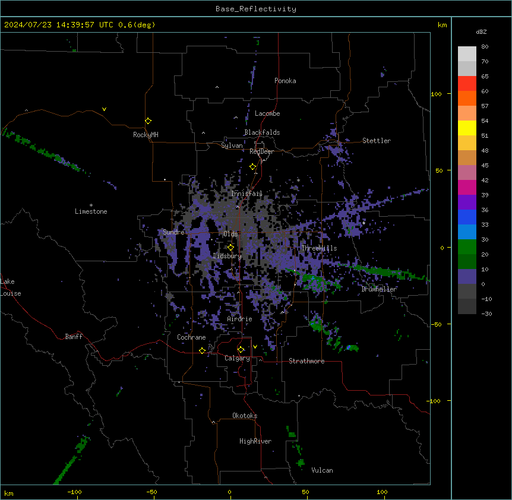The height and width of the screenshot is (500, 512).
Task: Click the Innisfail city label
Action: (x=246, y=194)
